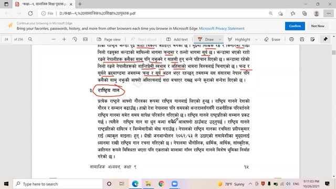
Task: Open Cortana from taskbar
Action: click(x=109, y=184)
